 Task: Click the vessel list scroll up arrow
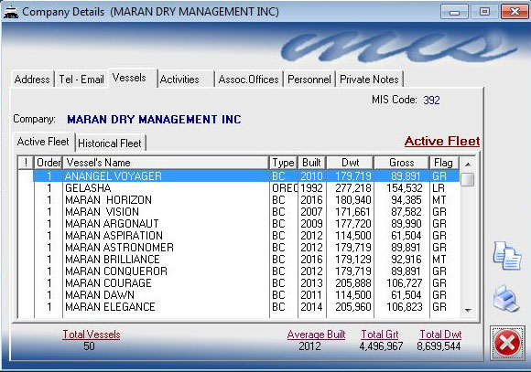[468, 165]
